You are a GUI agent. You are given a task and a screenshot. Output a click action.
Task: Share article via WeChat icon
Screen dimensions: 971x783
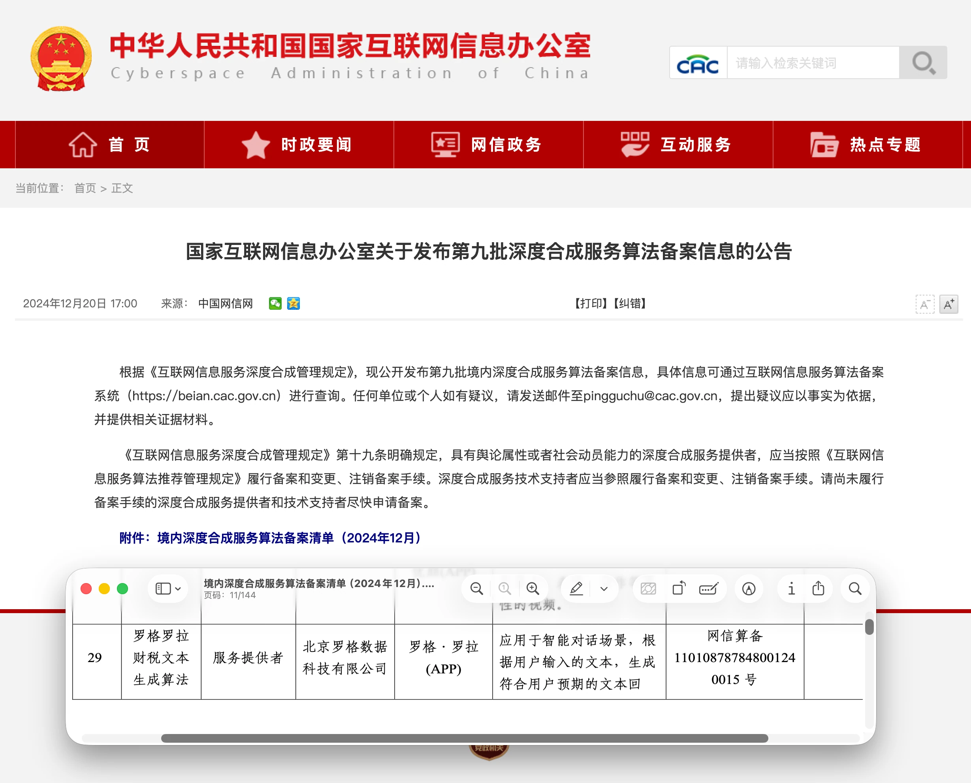(x=275, y=303)
